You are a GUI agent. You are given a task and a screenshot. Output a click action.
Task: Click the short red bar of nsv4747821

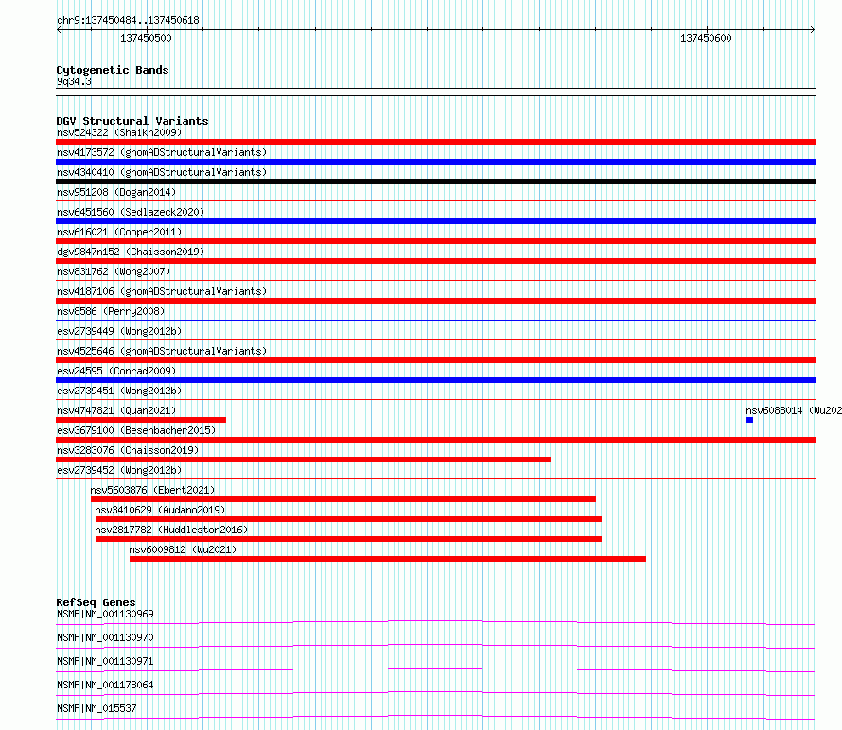pyautogui.click(x=141, y=420)
